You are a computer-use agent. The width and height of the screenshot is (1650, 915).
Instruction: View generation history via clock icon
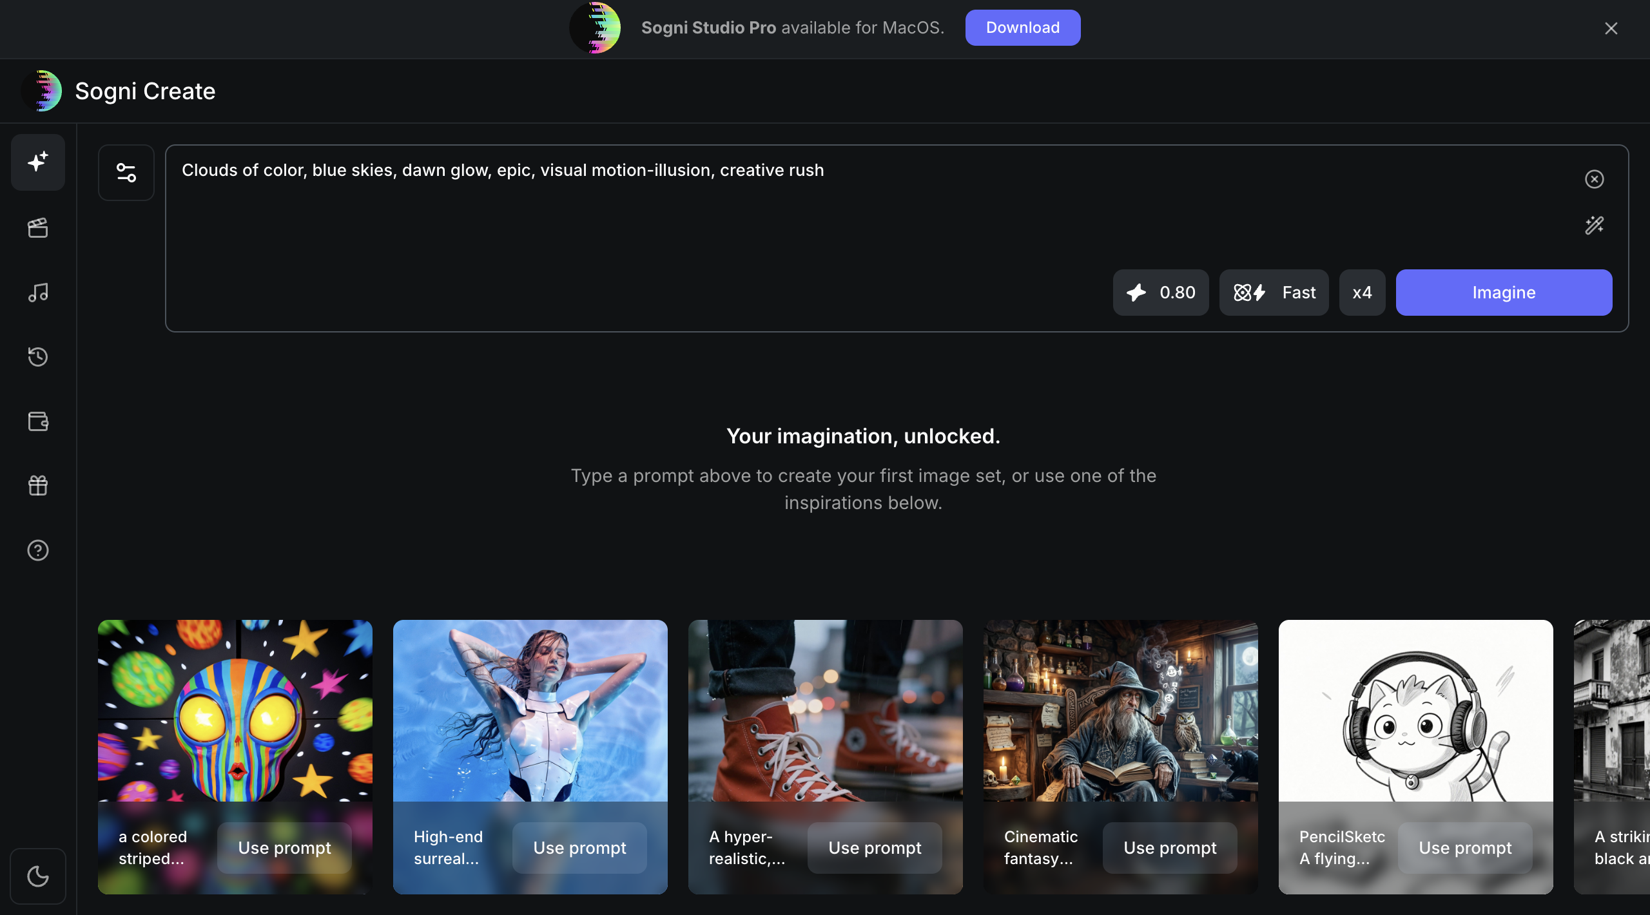click(x=37, y=356)
